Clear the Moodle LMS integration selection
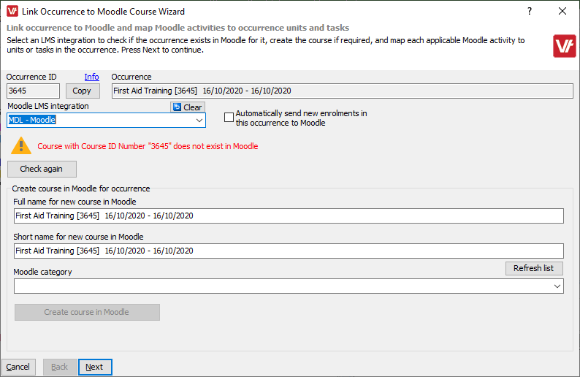Viewport: 580px width, 377px height. [188, 107]
